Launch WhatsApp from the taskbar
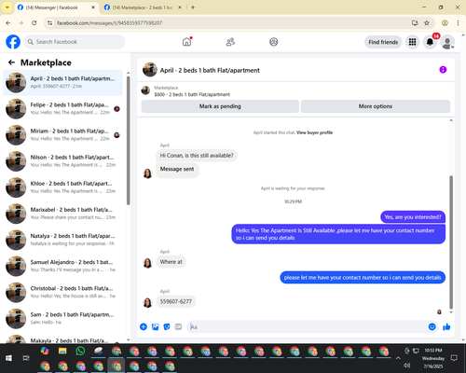 coord(80,352)
